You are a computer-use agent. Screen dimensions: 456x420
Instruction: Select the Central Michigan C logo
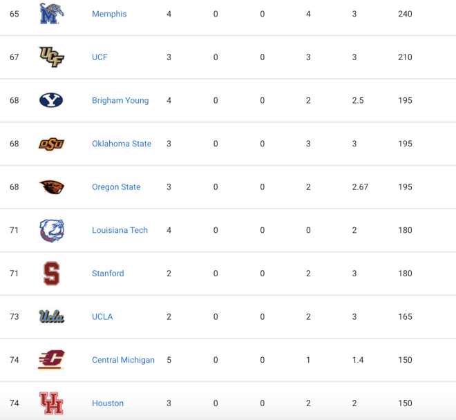click(51, 360)
